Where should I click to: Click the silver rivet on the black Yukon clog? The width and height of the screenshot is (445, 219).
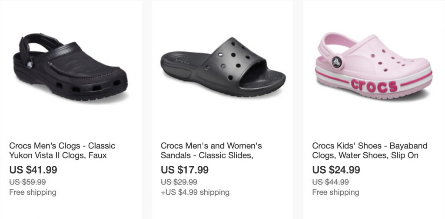[x=30, y=65]
